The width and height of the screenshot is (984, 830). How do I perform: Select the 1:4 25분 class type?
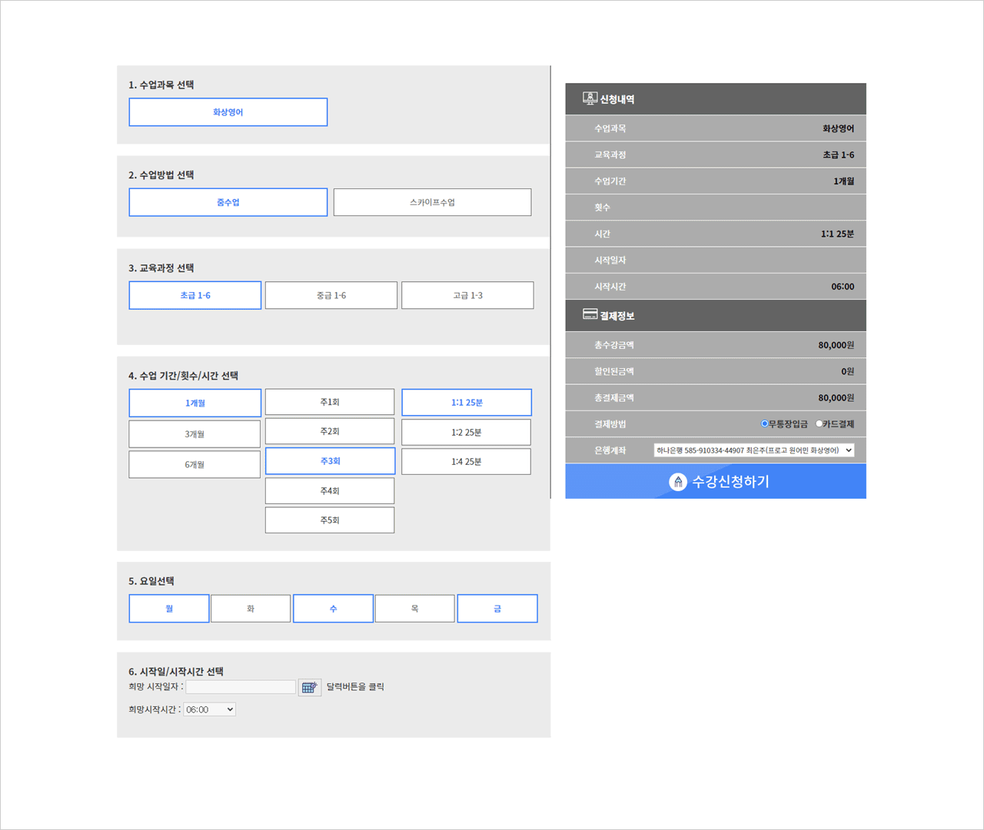466,462
